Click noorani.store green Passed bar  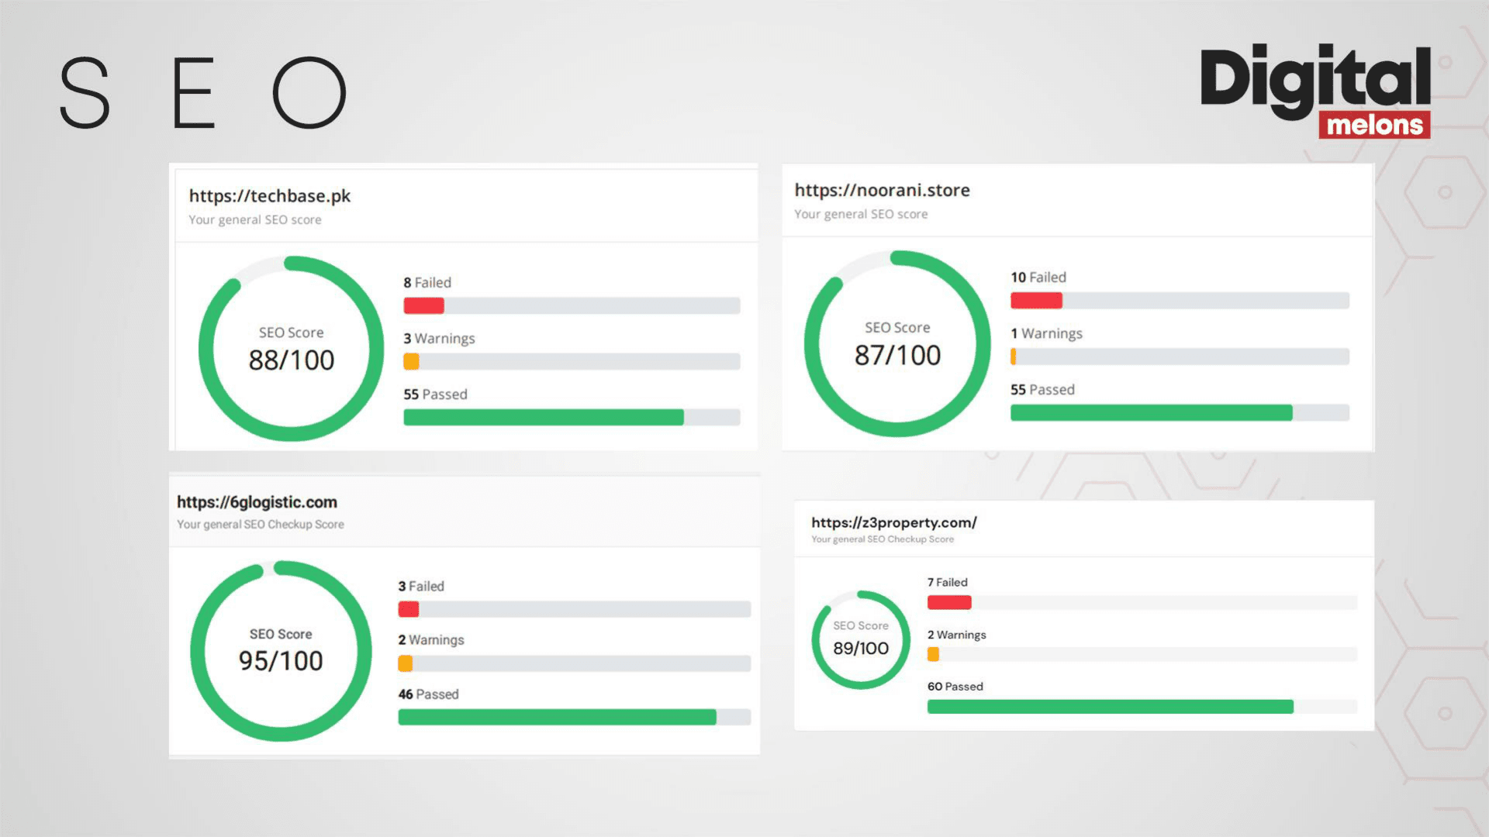(x=1151, y=413)
